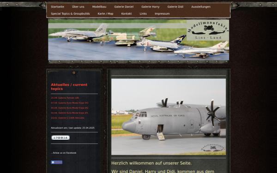This screenshot has height=173, width=277.
Task: Open the Kontakt page
Action: point(126,13)
